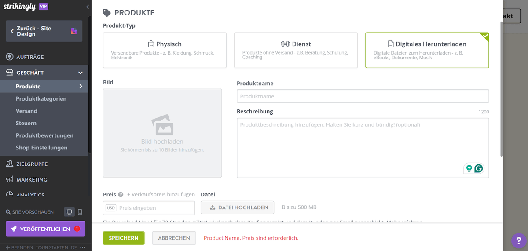Click the Geschäft store icon
The width and height of the screenshot is (528, 251).
point(9,73)
